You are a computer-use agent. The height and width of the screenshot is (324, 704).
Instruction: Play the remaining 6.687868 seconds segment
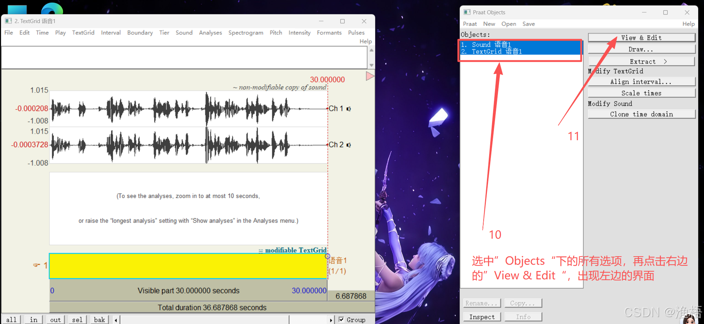(351, 296)
